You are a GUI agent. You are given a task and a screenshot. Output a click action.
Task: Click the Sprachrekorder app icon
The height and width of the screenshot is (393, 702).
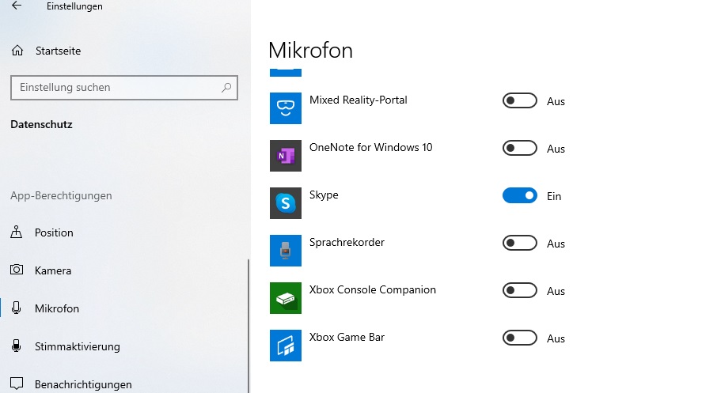click(x=286, y=251)
